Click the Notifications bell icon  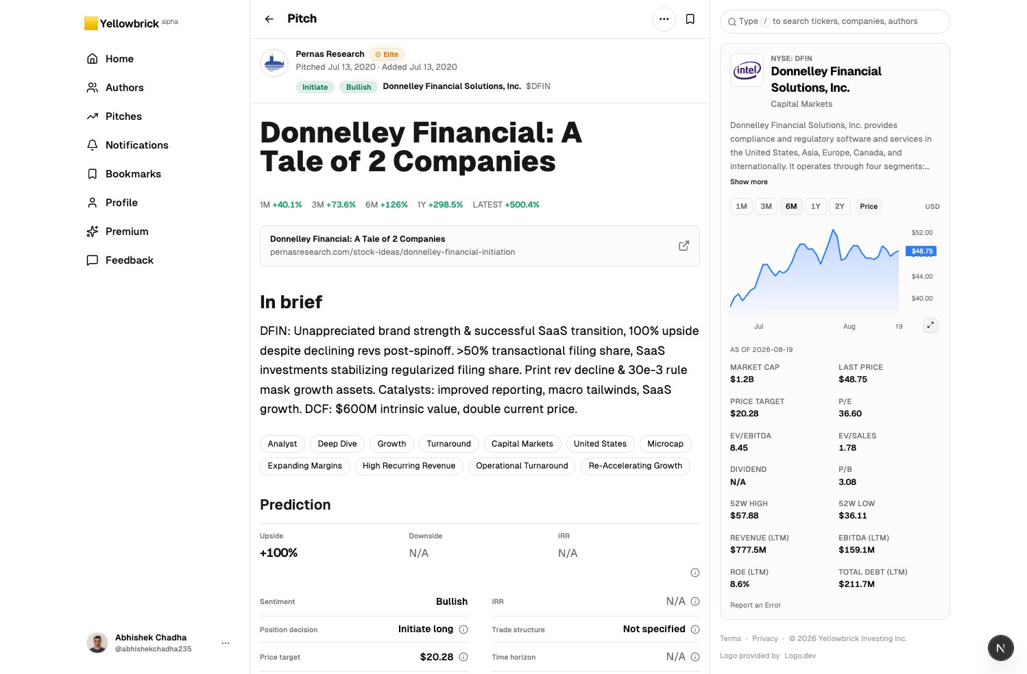(93, 145)
